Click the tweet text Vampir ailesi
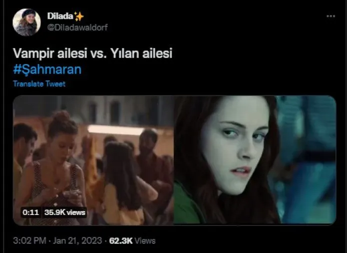 tap(50, 53)
